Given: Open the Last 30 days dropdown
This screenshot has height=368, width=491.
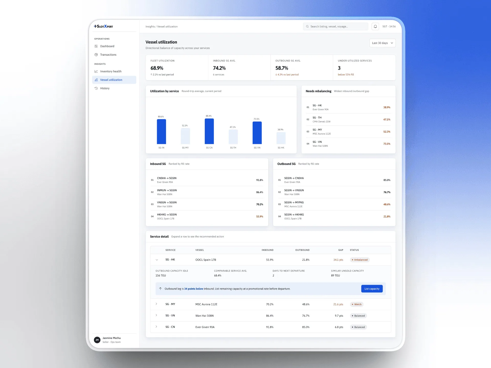Looking at the screenshot, I should coord(382,43).
